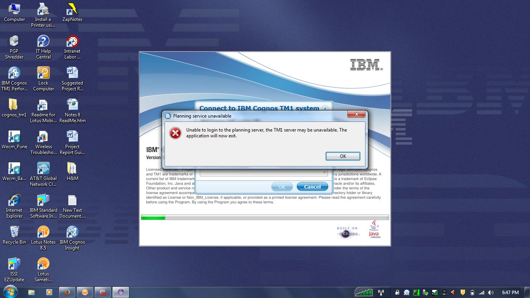Image resolution: width=530 pixels, height=298 pixels.
Task: Select the ZapNotes desktop icon
Action: pos(72,12)
